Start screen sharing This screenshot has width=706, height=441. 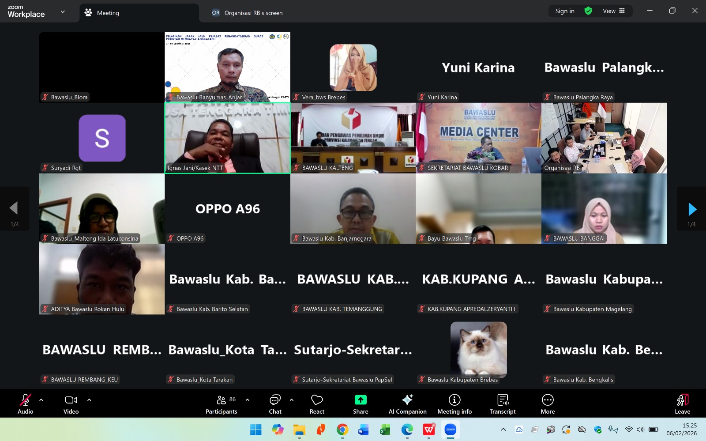[x=361, y=403]
